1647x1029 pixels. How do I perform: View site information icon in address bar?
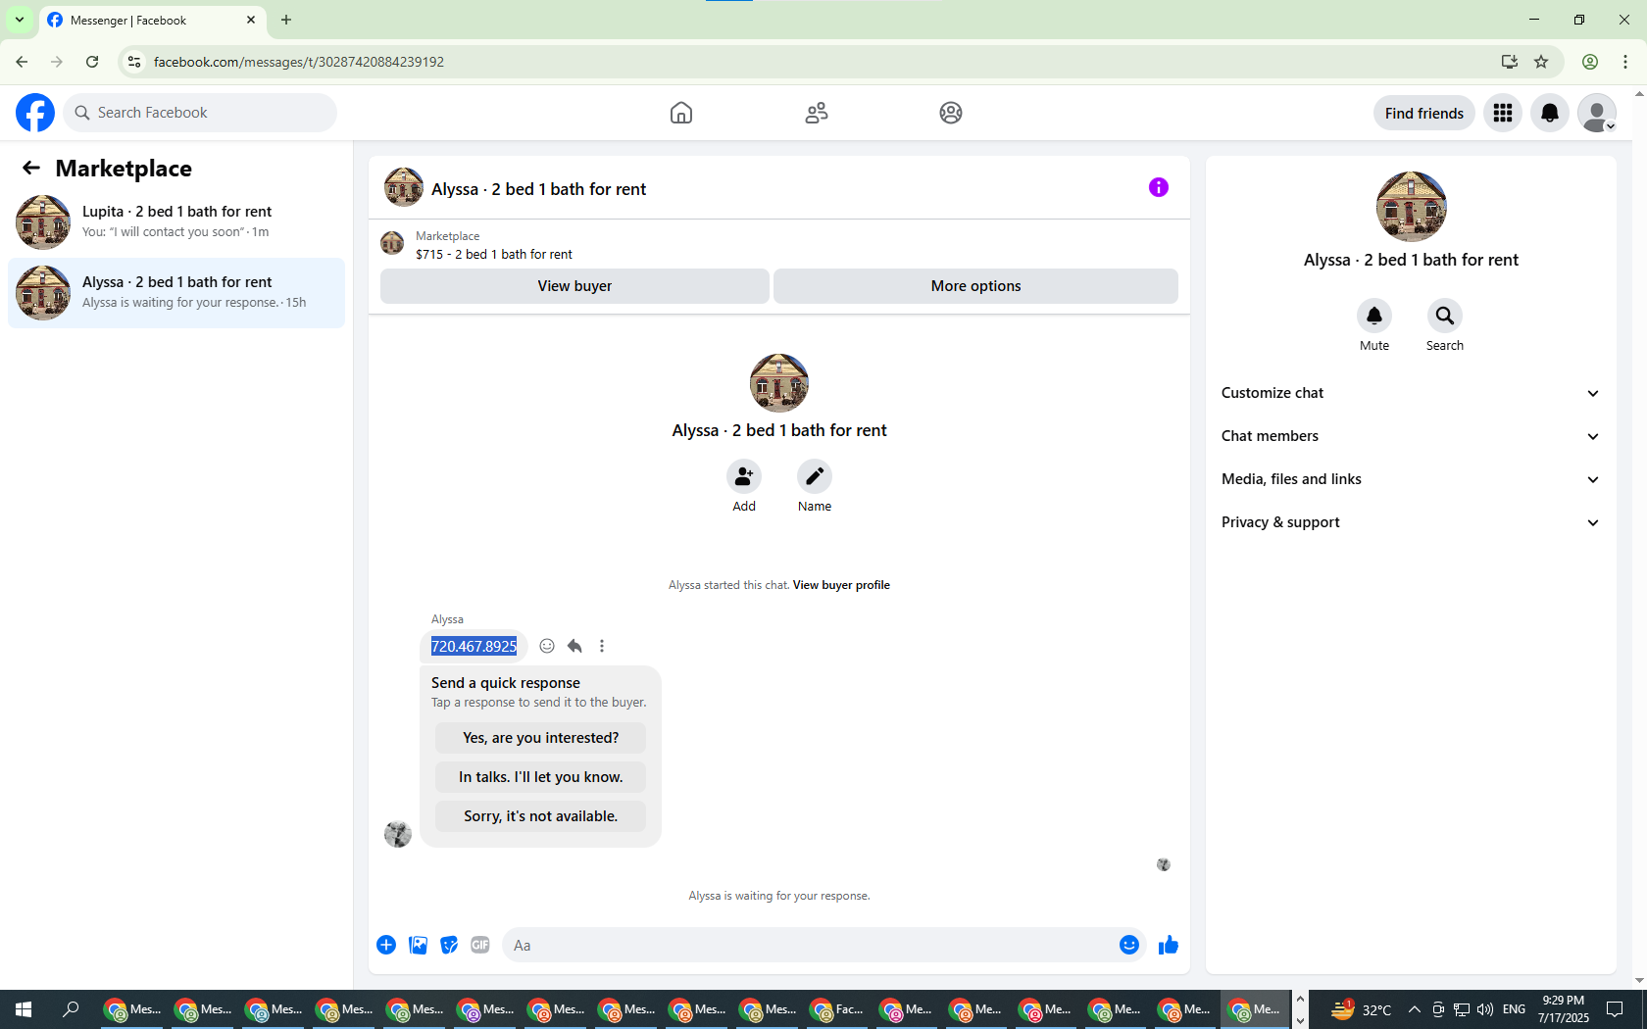click(x=134, y=62)
